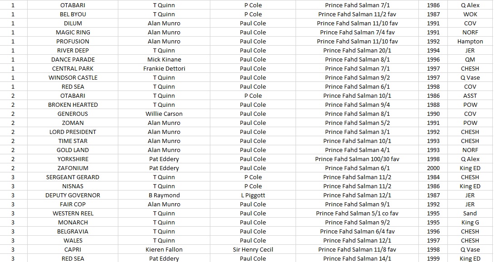The width and height of the screenshot is (495, 262).
Task: Click the WINDSOR CASTLE cell
Action: (x=73, y=77)
